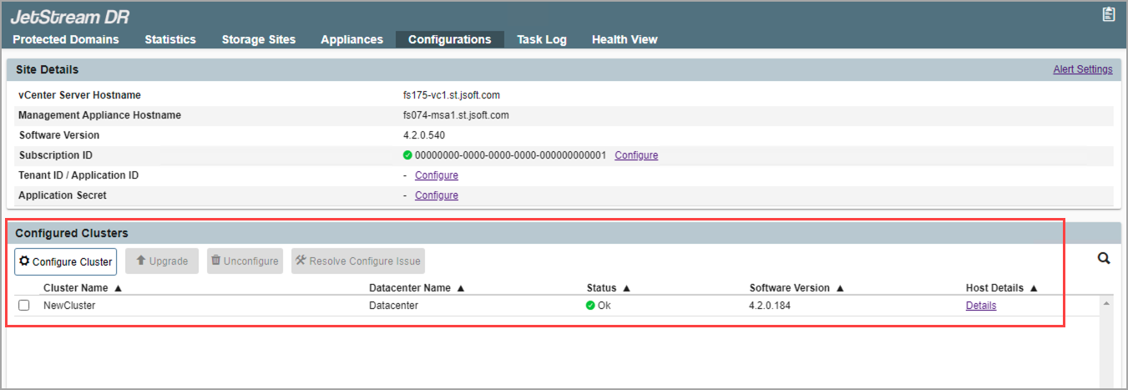The height and width of the screenshot is (390, 1128).
Task: Select the NewCluster row checkbox
Action: [24, 306]
